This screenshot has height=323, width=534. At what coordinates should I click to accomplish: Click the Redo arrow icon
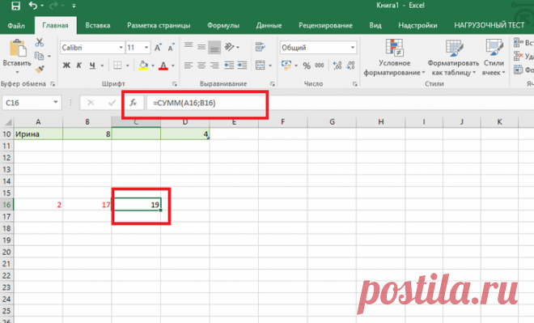pyautogui.click(x=53, y=6)
